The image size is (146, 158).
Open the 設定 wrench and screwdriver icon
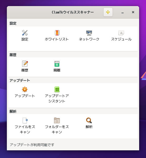tap(25, 33)
